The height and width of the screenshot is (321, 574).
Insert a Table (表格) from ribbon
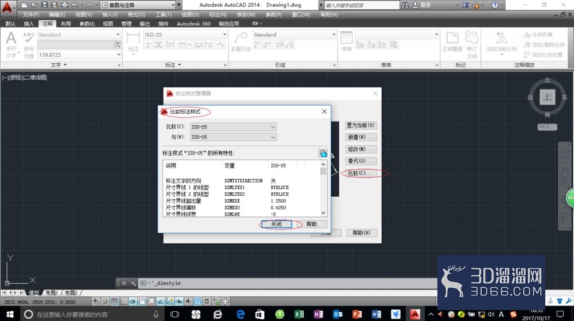click(x=346, y=41)
